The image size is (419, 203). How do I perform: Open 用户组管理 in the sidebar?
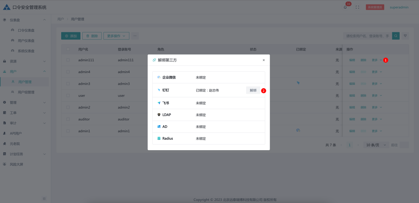(26, 92)
